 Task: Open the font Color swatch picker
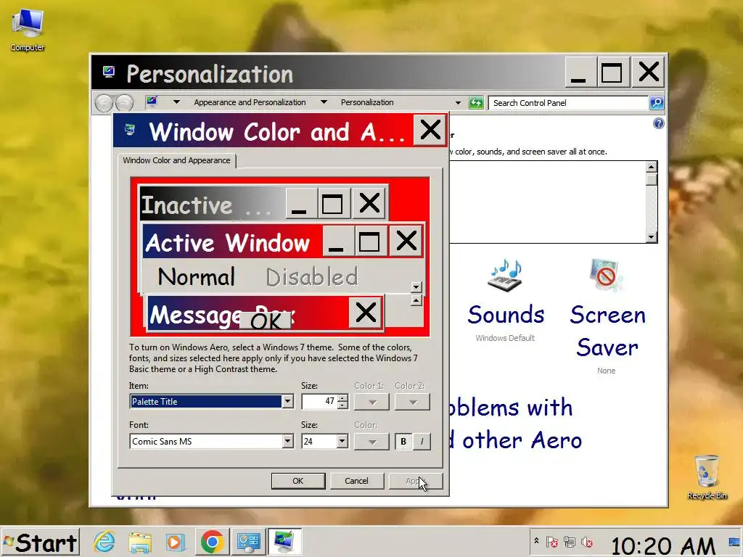(x=372, y=442)
